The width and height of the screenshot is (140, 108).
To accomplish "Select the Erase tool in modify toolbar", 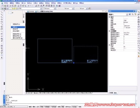I will [x=138, y=12].
